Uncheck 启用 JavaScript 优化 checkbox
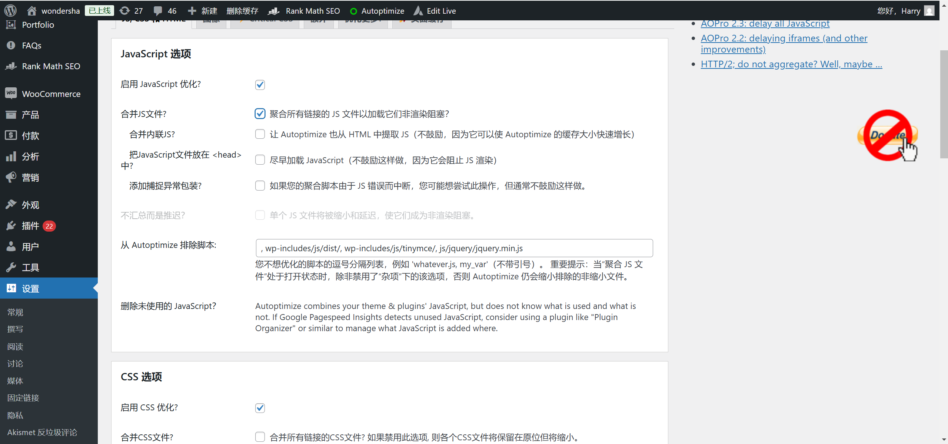This screenshot has width=948, height=444. point(260,84)
